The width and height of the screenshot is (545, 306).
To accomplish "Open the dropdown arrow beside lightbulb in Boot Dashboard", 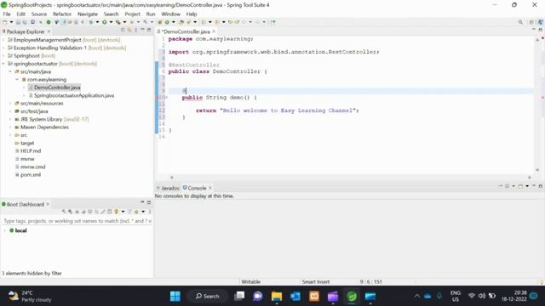I will tap(123, 212).
